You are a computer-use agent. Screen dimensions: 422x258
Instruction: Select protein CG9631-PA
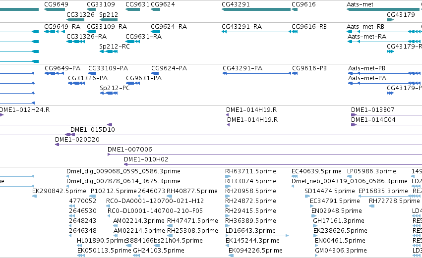144,78
